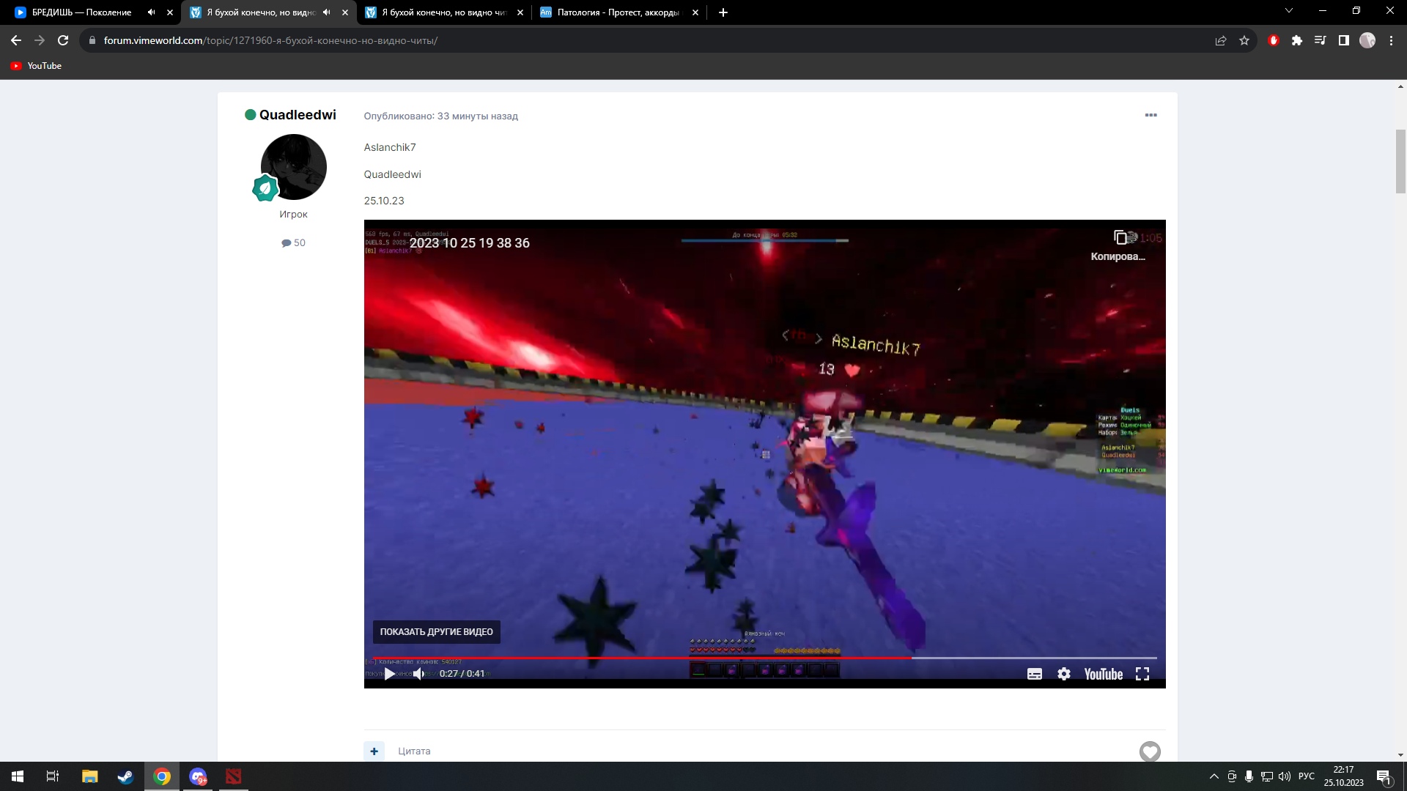Enable subtitles in the video player
Image resolution: width=1407 pixels, height=791 pixels.
[1035, 674]
